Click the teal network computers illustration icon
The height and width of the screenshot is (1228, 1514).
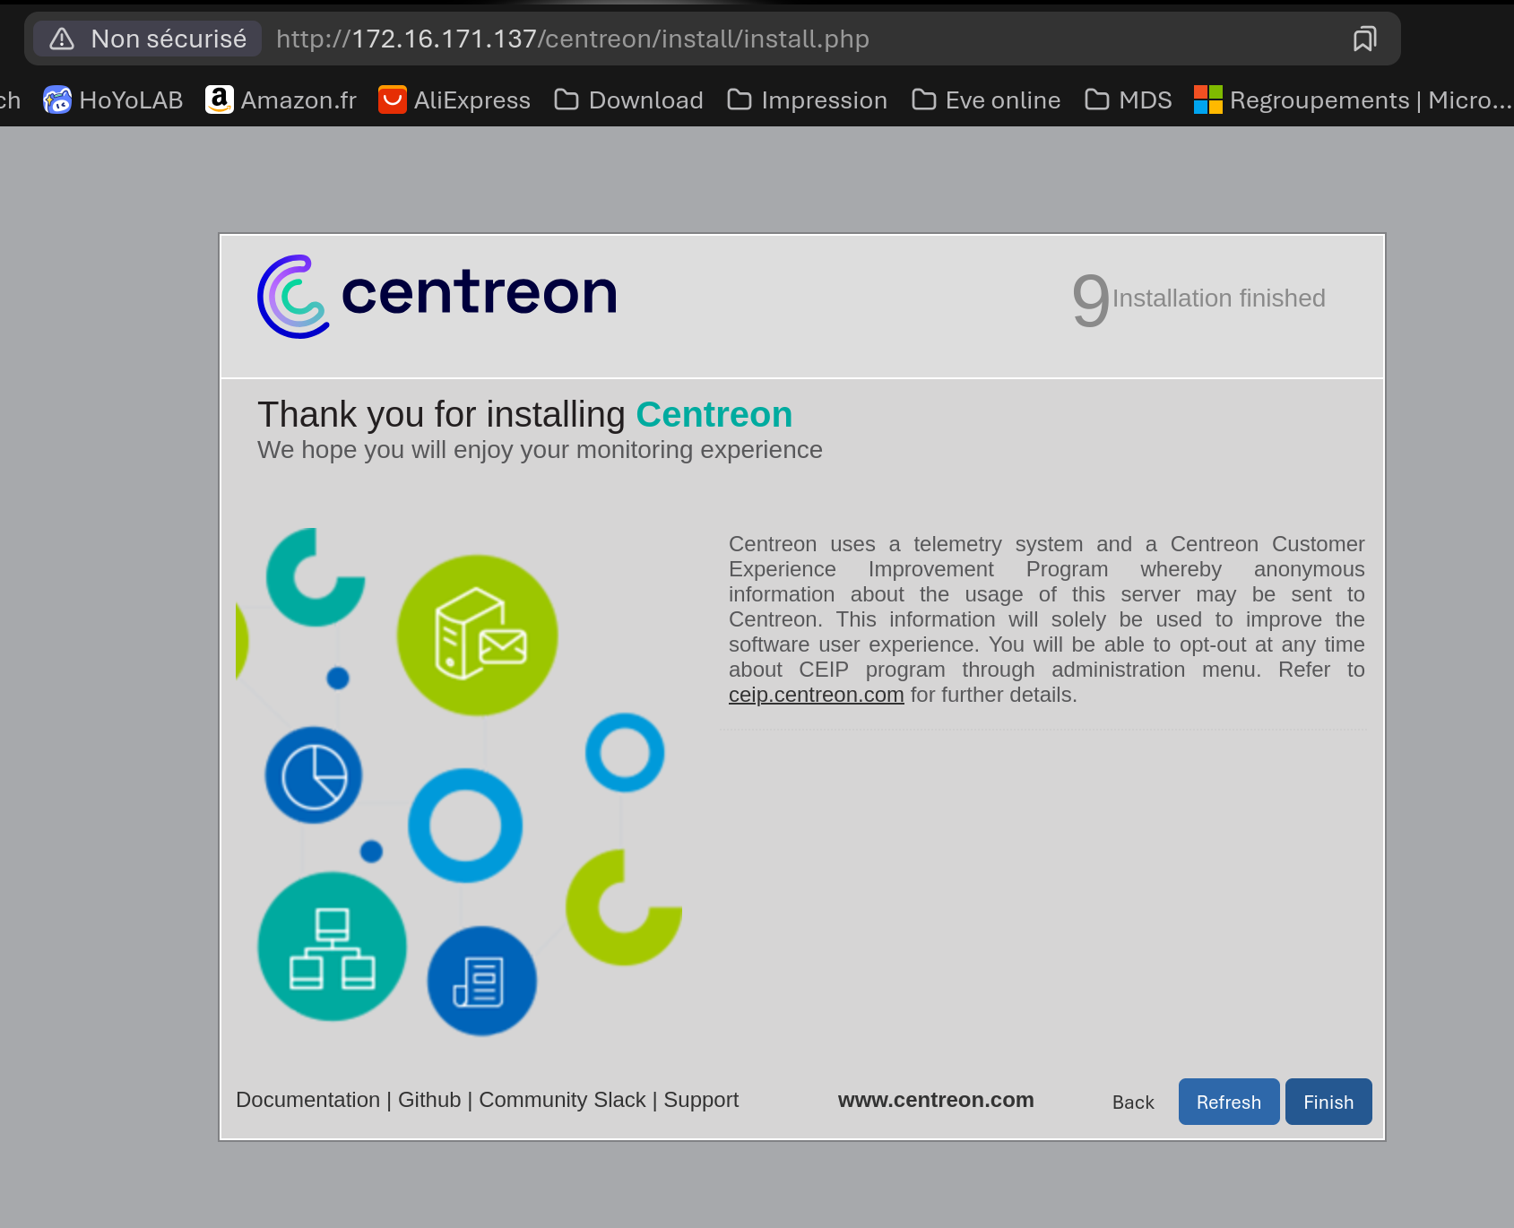(x=333, y=947)
